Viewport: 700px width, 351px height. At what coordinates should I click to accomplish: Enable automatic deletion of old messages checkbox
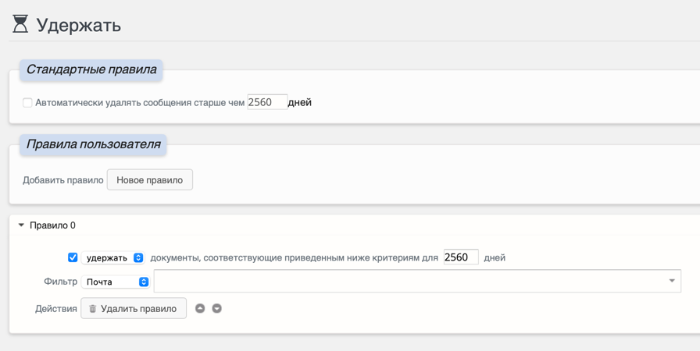point(27,102)
